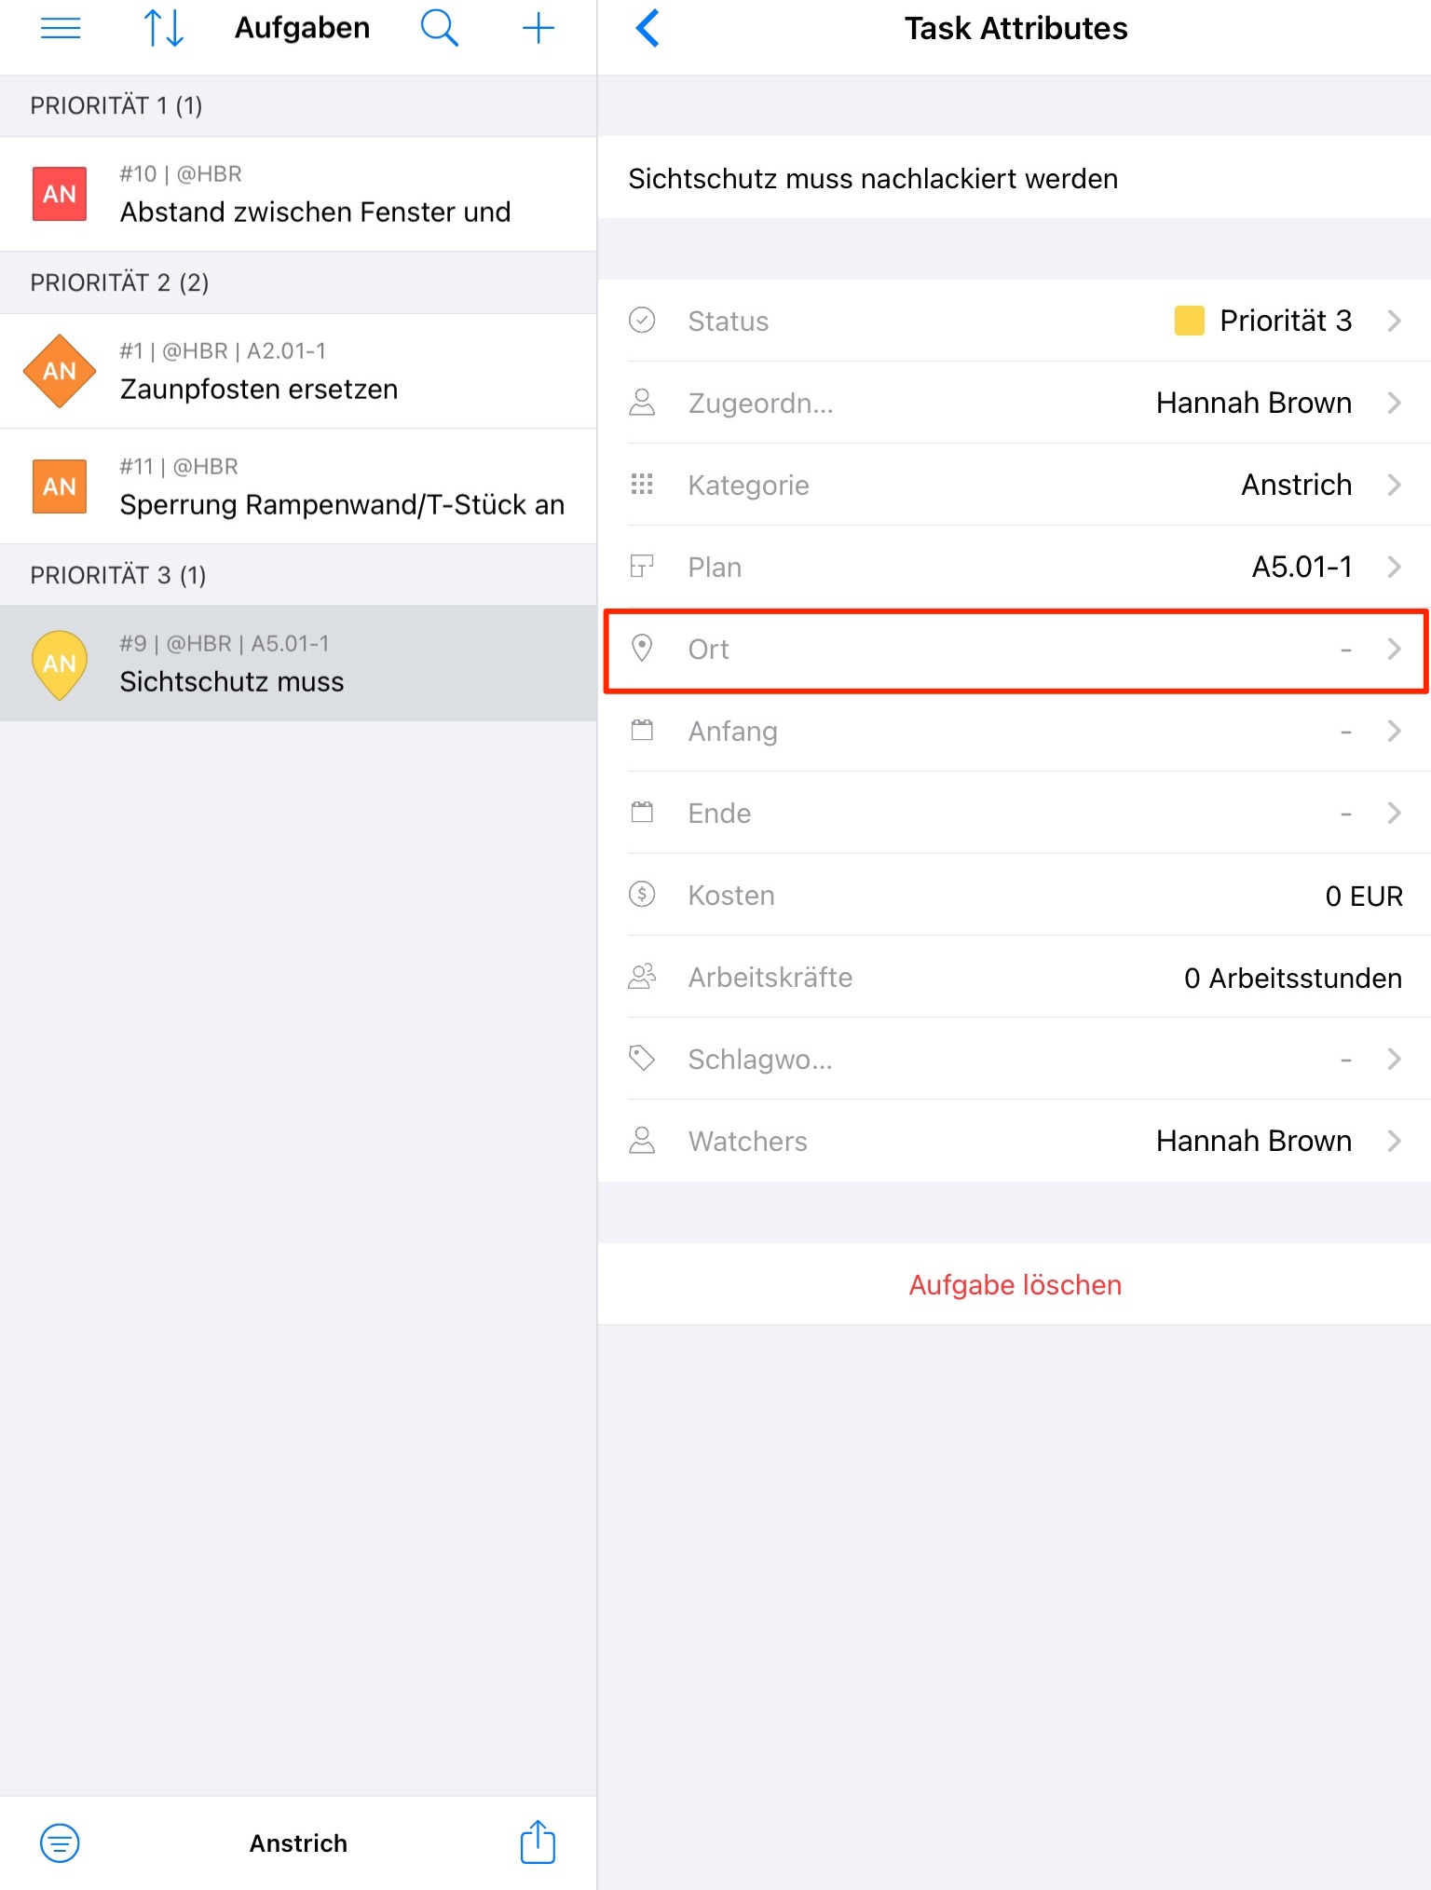Tap the sort arrows icon

(x=163, y=29)
